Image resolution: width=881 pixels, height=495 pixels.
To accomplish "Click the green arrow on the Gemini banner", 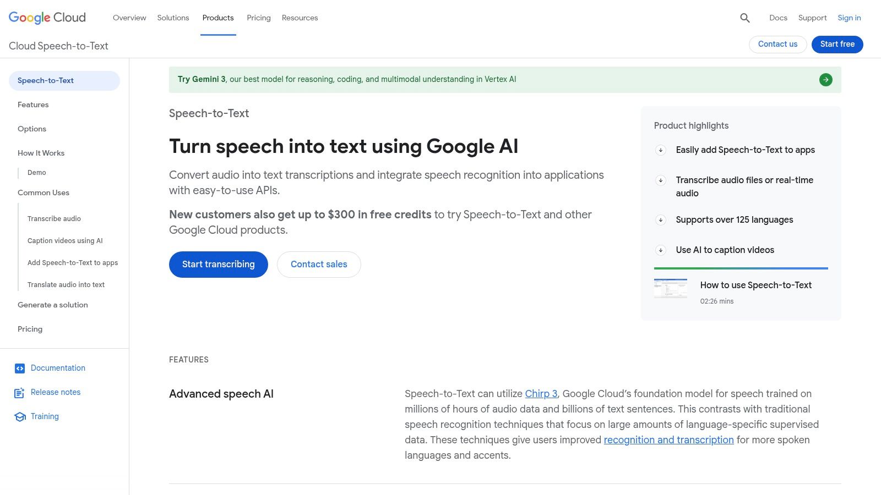I will point(825,79).
